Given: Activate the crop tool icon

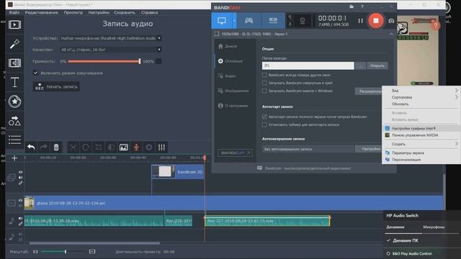Looking at the screenshot, I should pyautogui.click(x=99, y=147).
